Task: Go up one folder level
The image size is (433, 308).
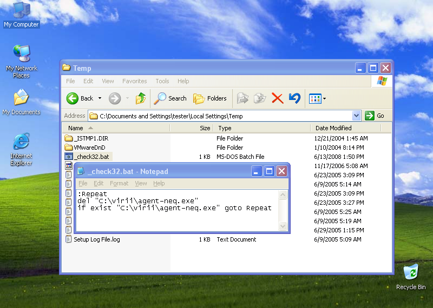Action: [x=141, y=98]
